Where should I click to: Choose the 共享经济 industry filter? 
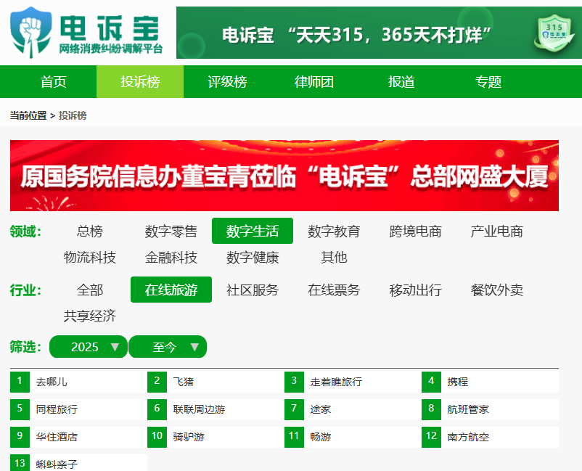pos(90,316)
